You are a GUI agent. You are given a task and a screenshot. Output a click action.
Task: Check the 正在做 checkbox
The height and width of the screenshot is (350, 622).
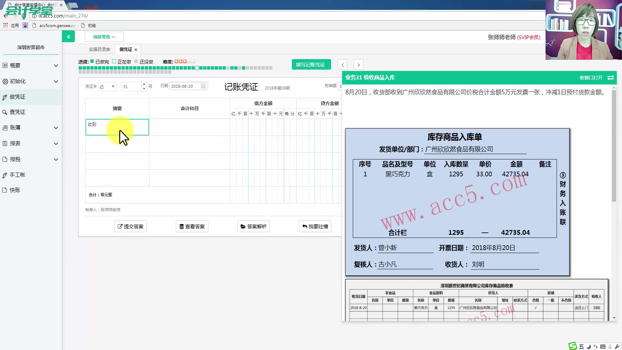coord(114,61)
